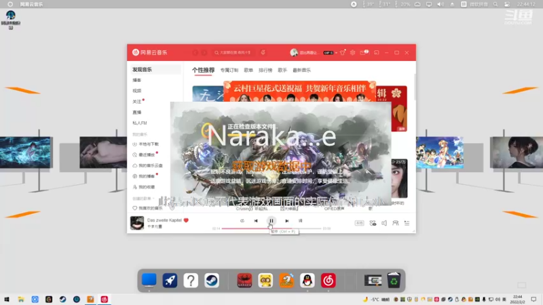The height and width of the screenshot is (305, 543).
Task: Launch the rocket icon in dock
Action: (170, 280)
